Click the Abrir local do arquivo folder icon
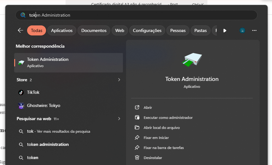This screenshot has width=272, height=165. (137, 128)
